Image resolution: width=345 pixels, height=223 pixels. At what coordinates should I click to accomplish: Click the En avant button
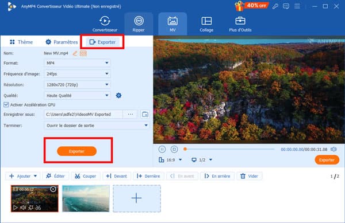182,176
